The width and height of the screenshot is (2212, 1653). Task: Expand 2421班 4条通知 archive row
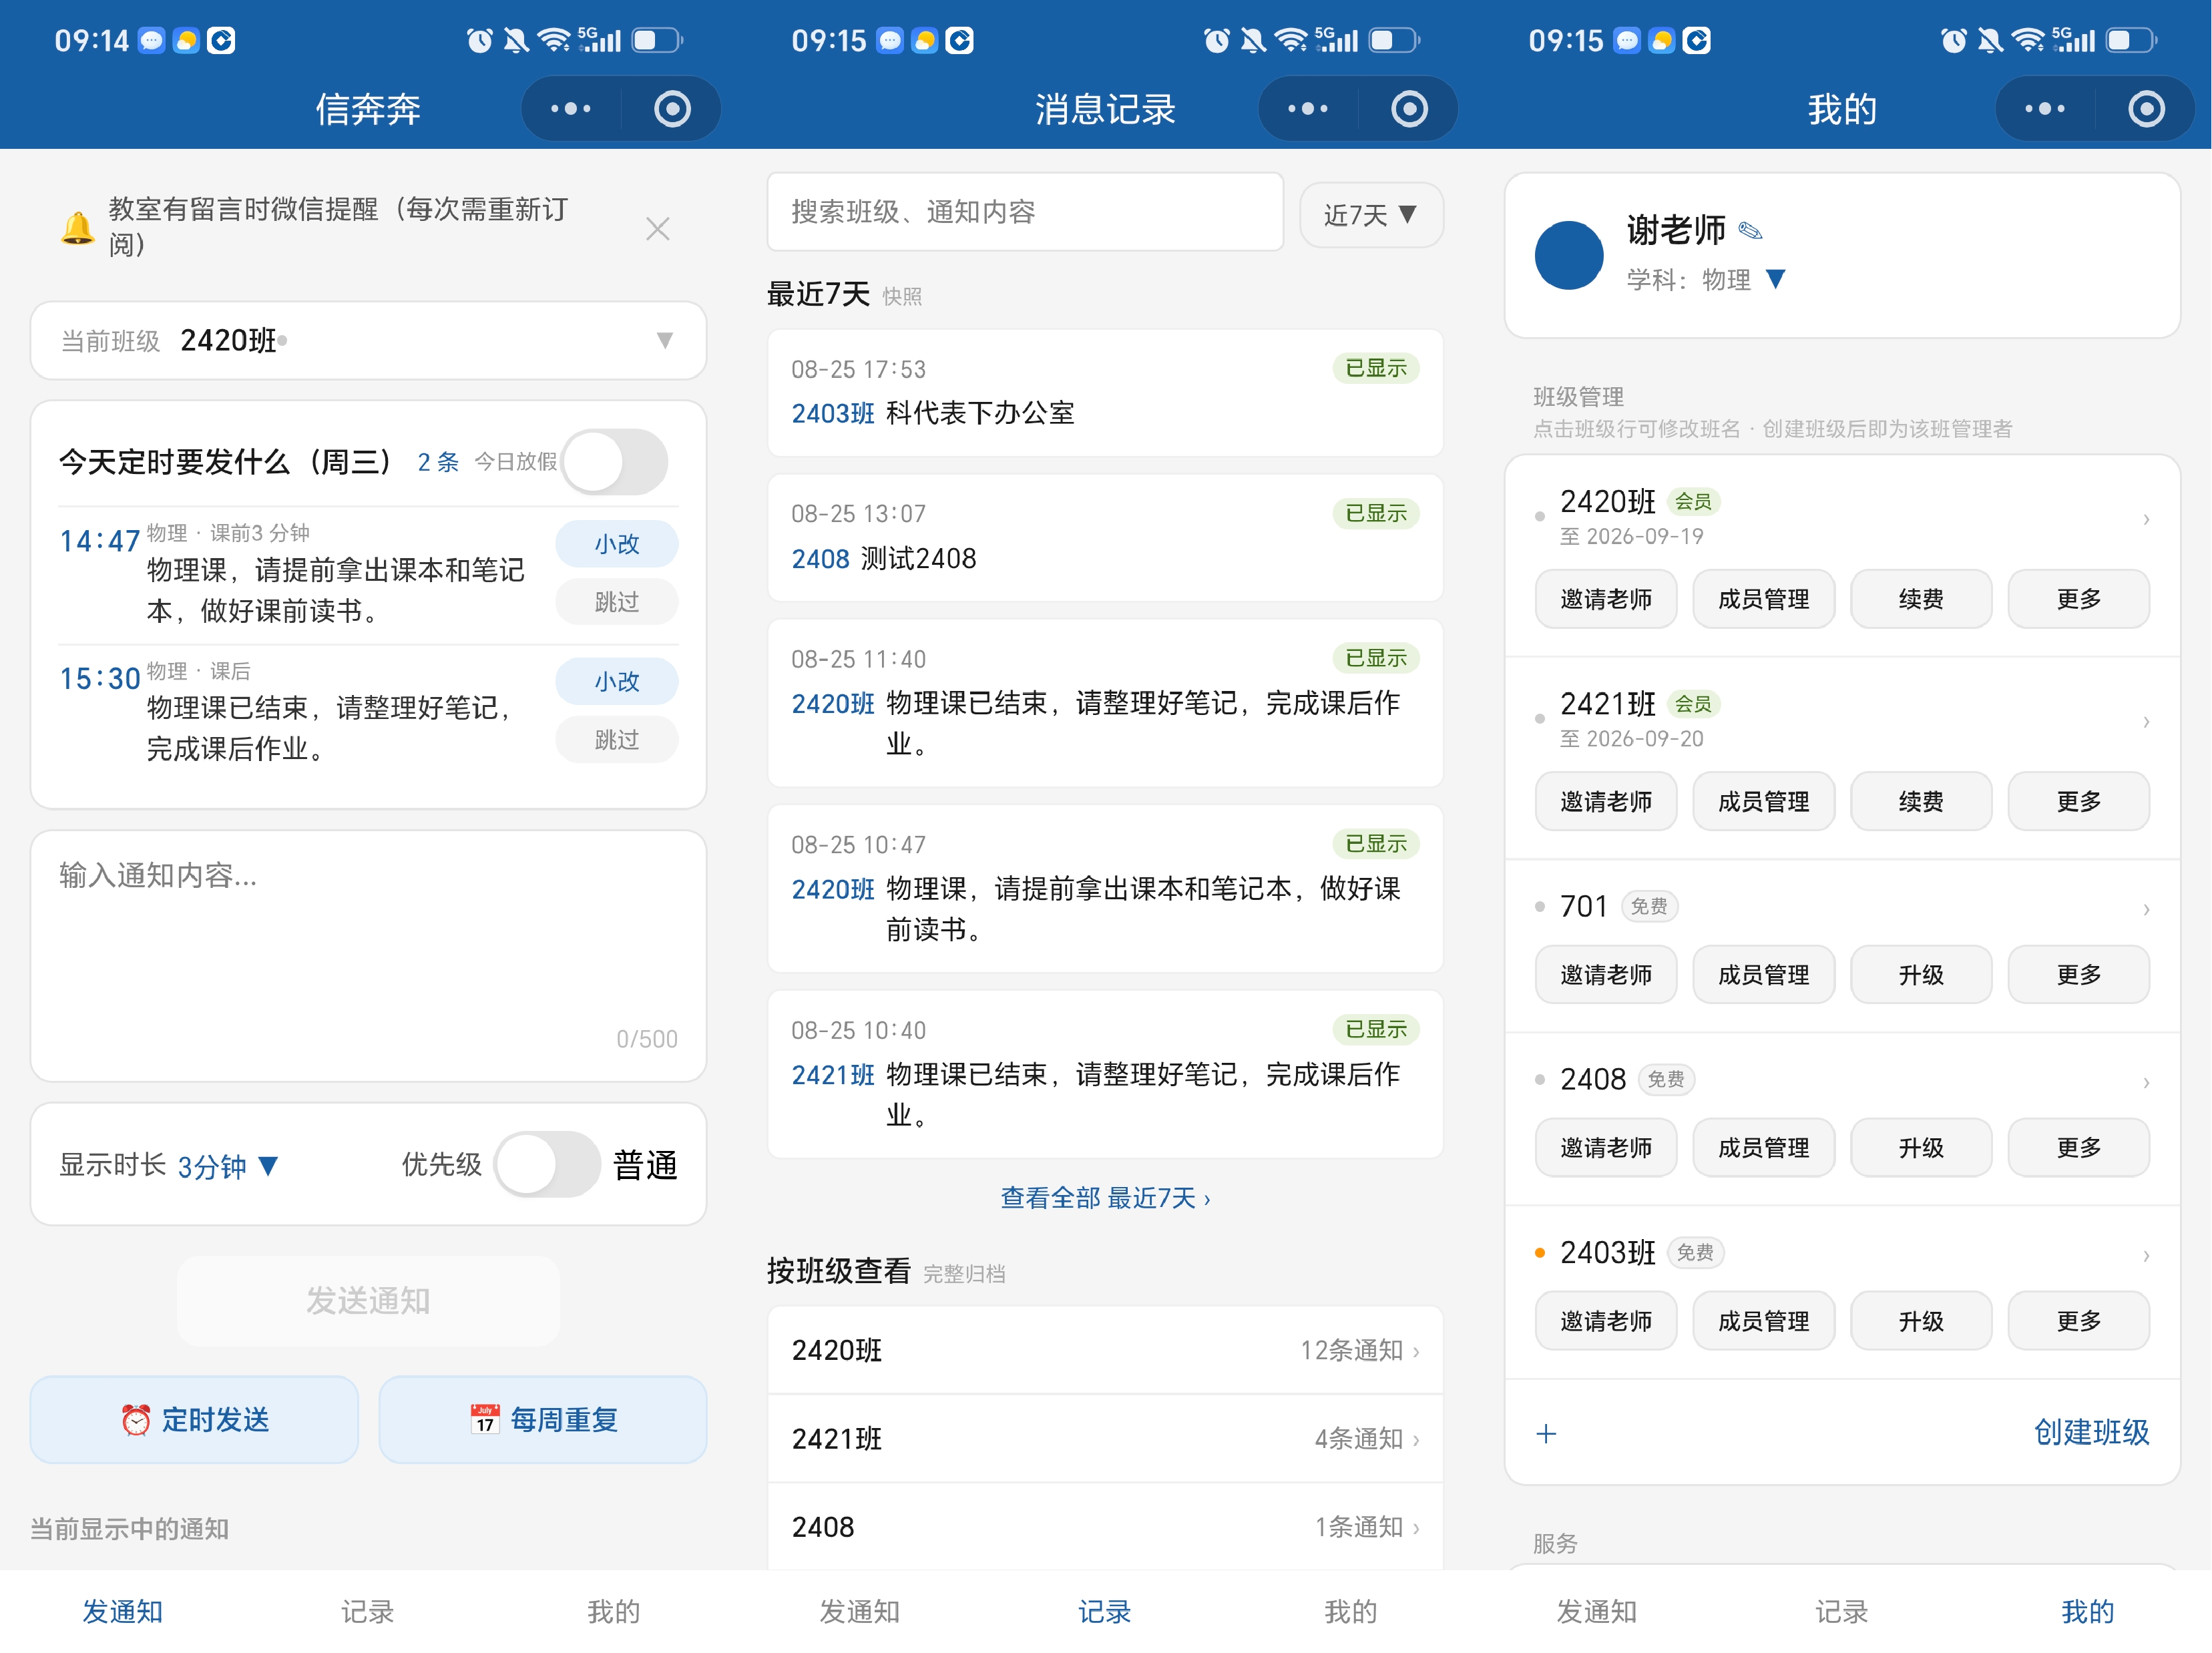(1105, 1437)
